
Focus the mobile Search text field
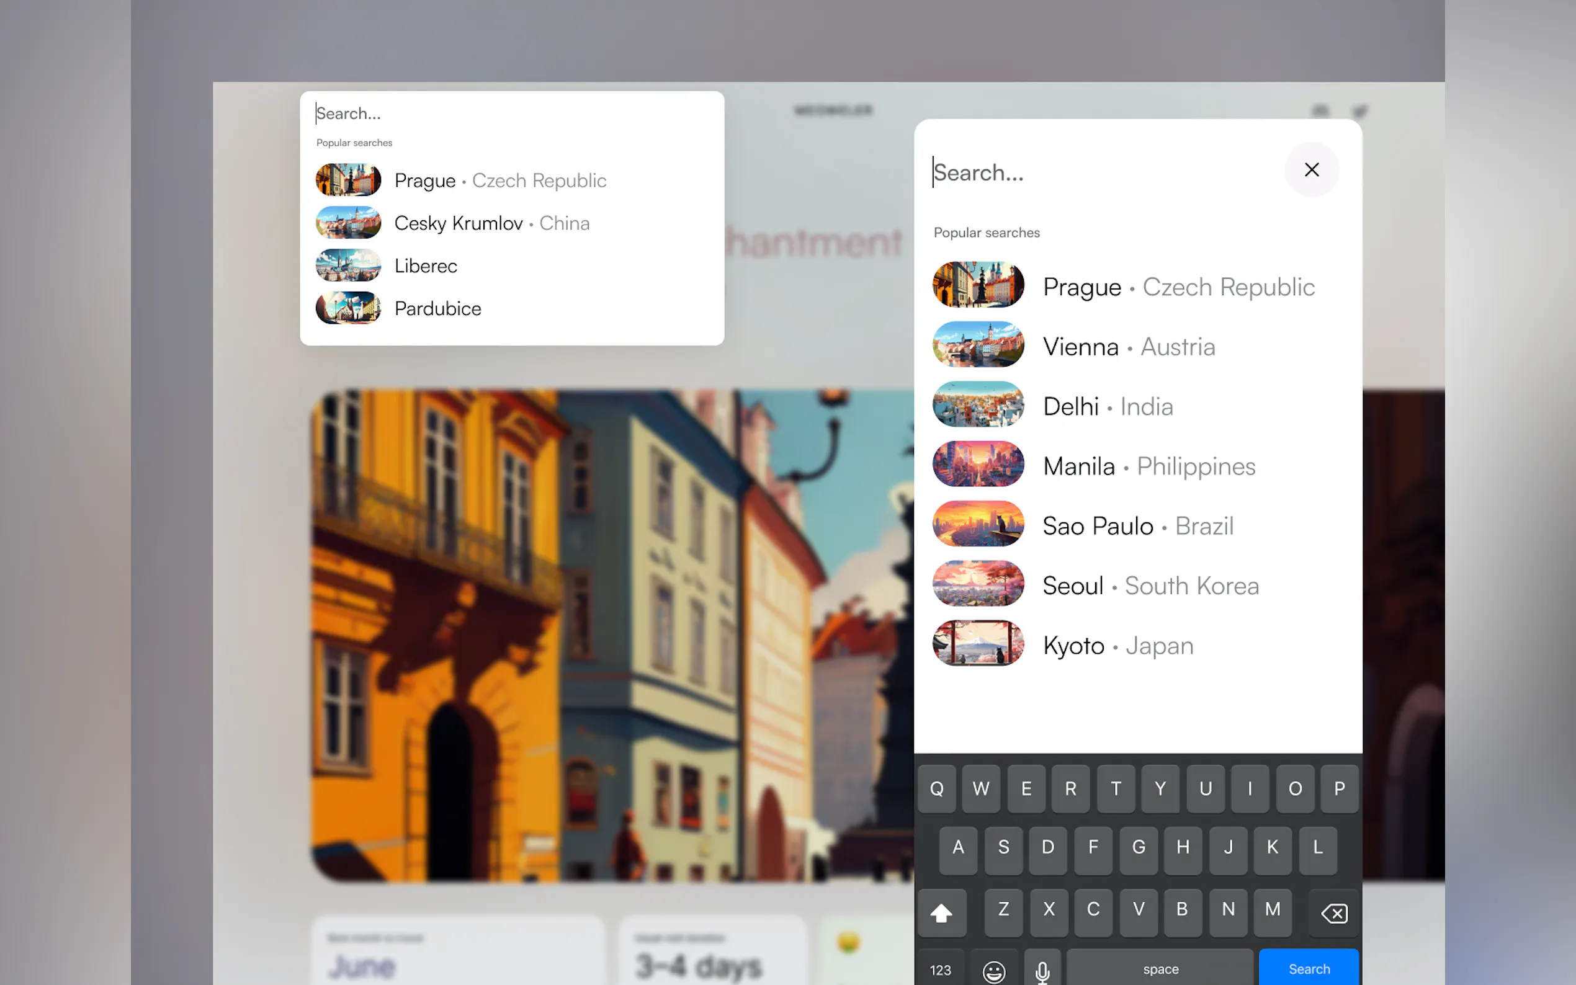pyautogui.click(x=1101, y=172)
